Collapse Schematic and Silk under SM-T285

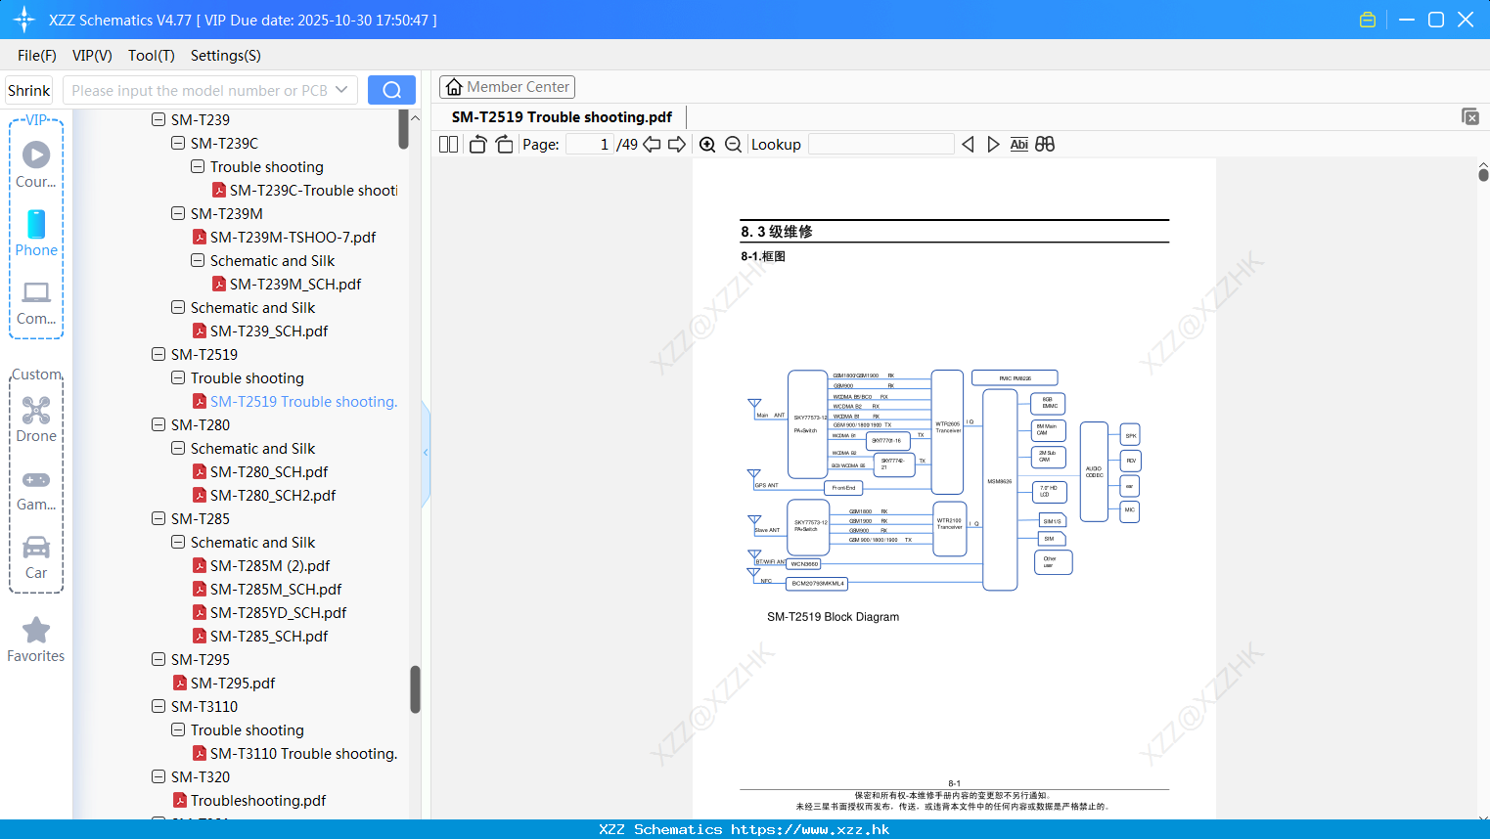coord(178,542)
